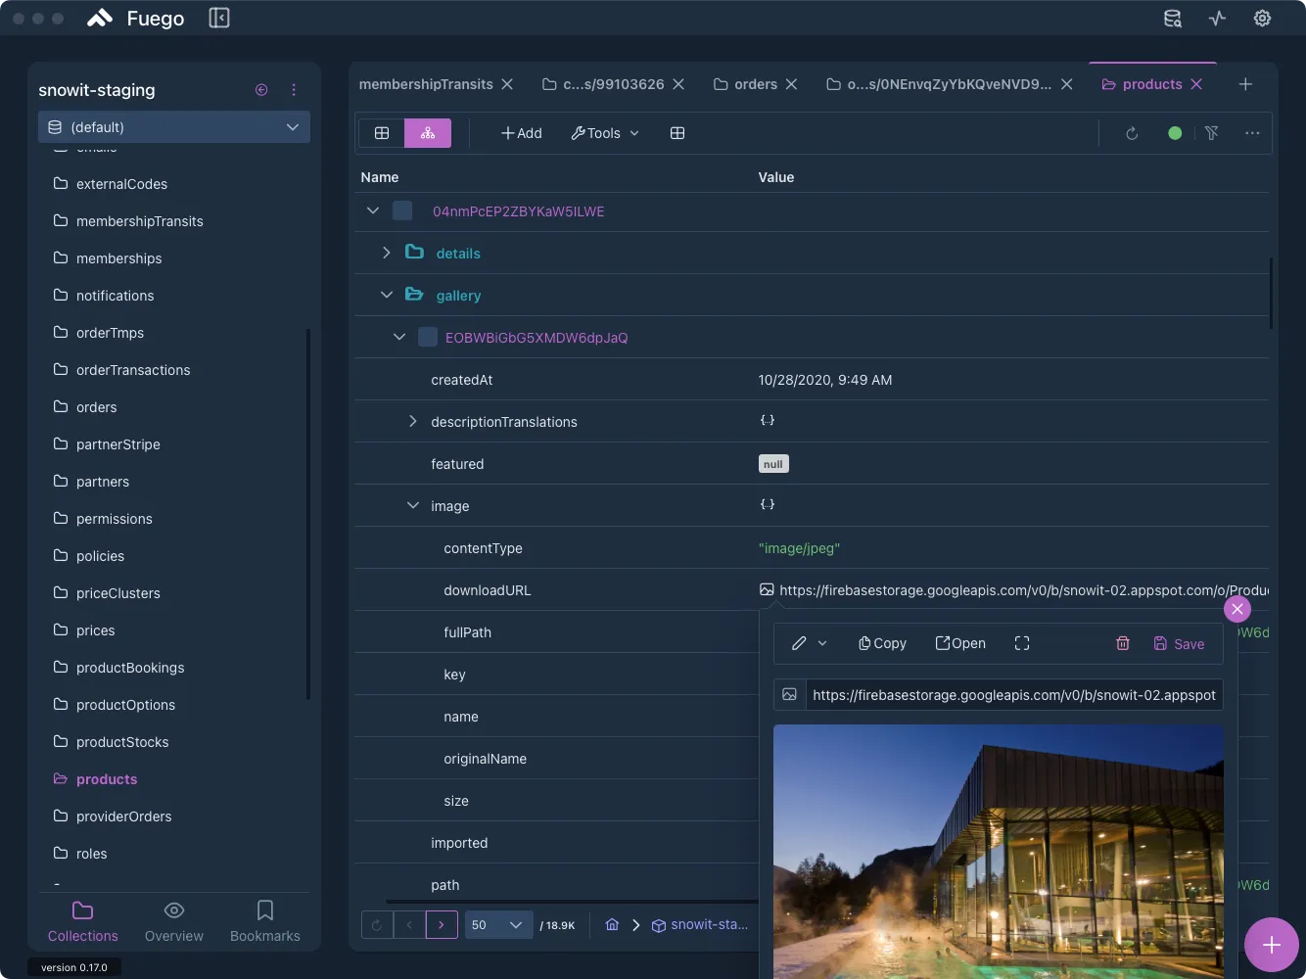Check the box for 04nmPcEP2ZBYKaW5ILWE
1306x979 pixels.
click(402, 210)
